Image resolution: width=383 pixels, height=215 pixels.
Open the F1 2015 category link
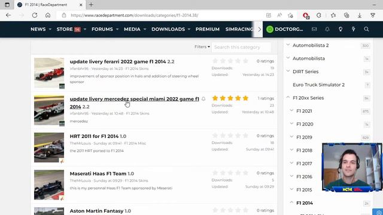coord(304,190)
